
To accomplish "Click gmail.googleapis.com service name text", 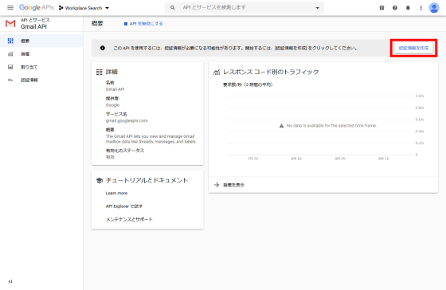I will [x=127, y=120].
